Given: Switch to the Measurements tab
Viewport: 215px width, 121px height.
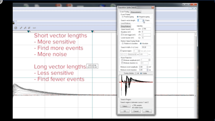Looking at the screenshot, I should pyautogui.click(x=136, y=12).
